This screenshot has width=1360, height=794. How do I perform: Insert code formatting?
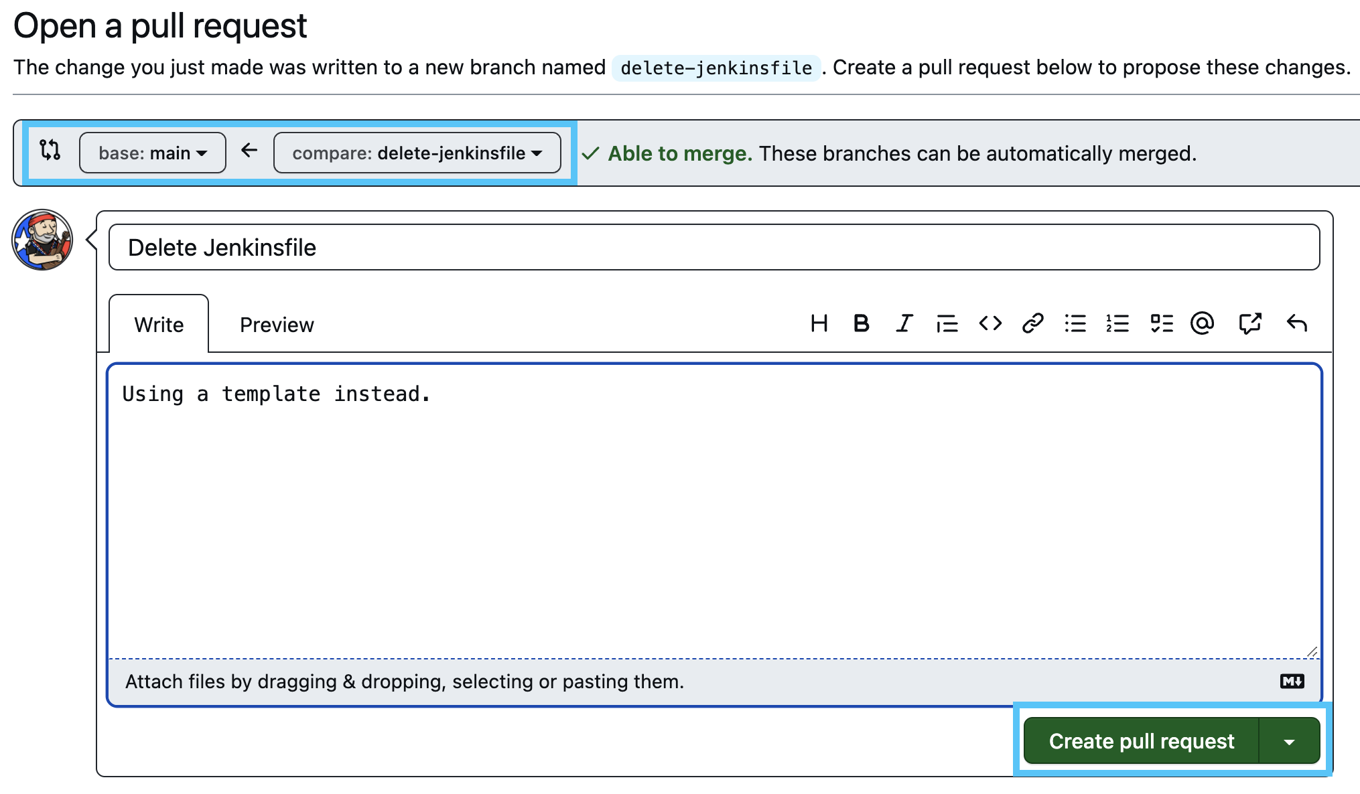[990, 324]
